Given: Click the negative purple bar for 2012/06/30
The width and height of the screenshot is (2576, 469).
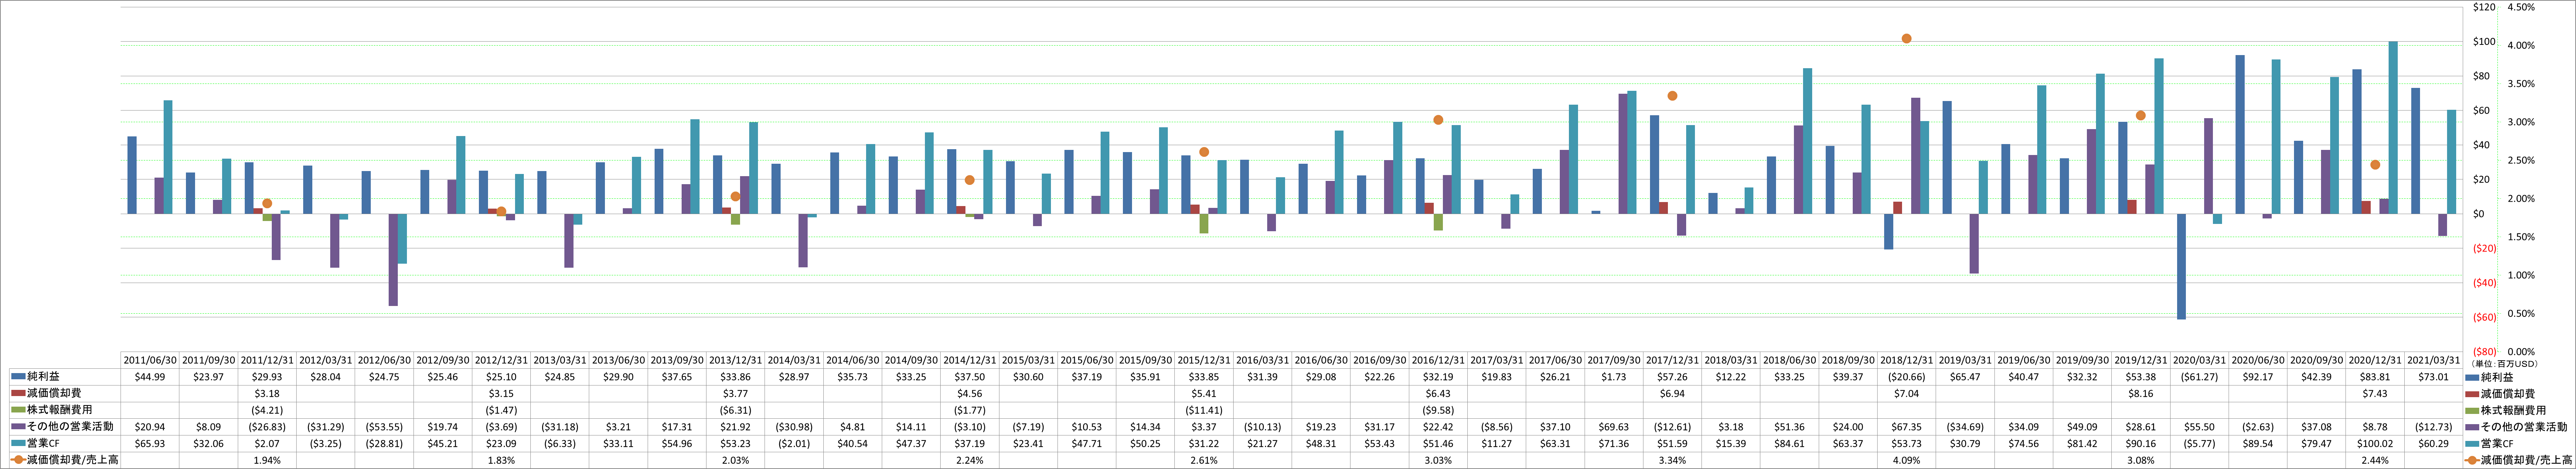Looking at the screenshot, I should [x=393, y=259].
